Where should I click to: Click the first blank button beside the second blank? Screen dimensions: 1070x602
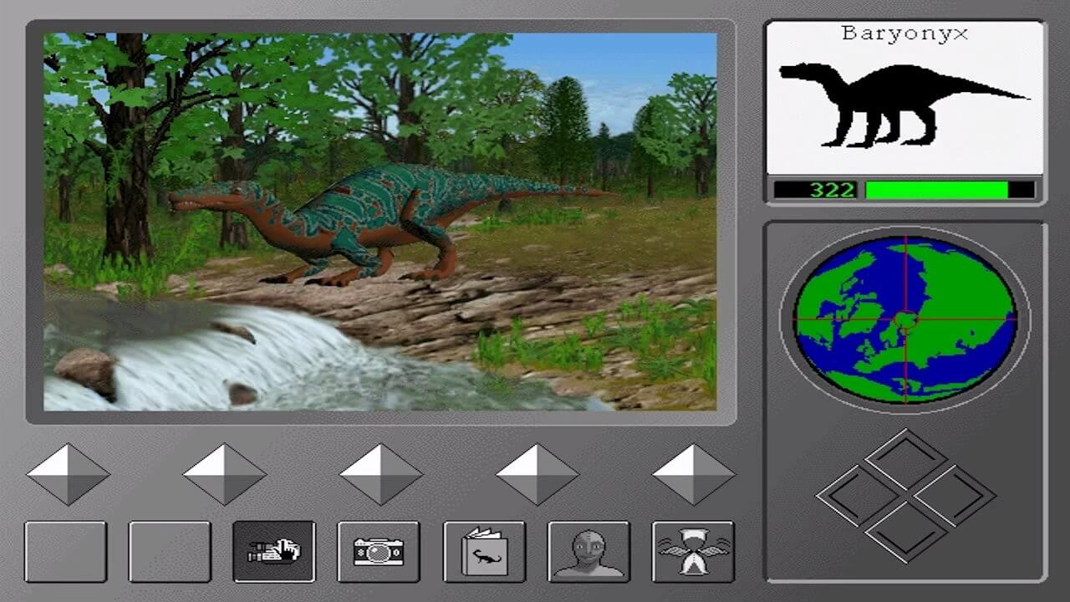65,552
